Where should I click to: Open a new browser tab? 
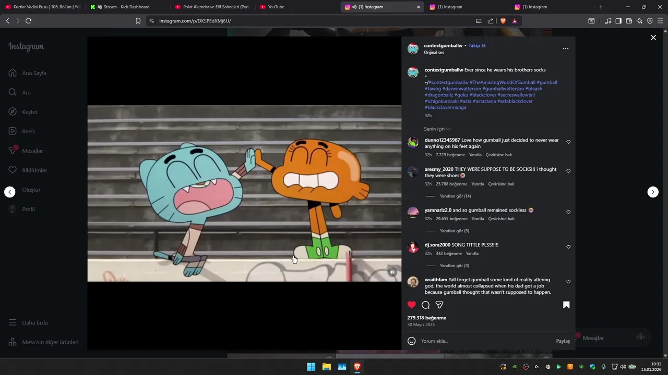(601, 7)
